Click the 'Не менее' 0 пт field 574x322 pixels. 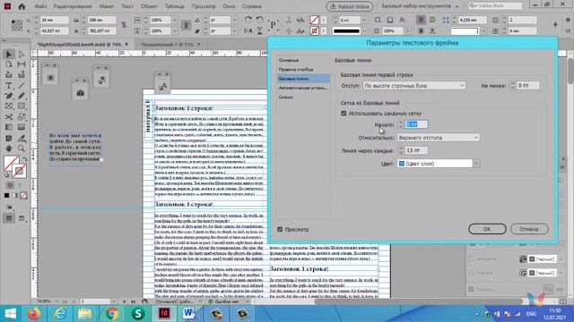(528, 86)
